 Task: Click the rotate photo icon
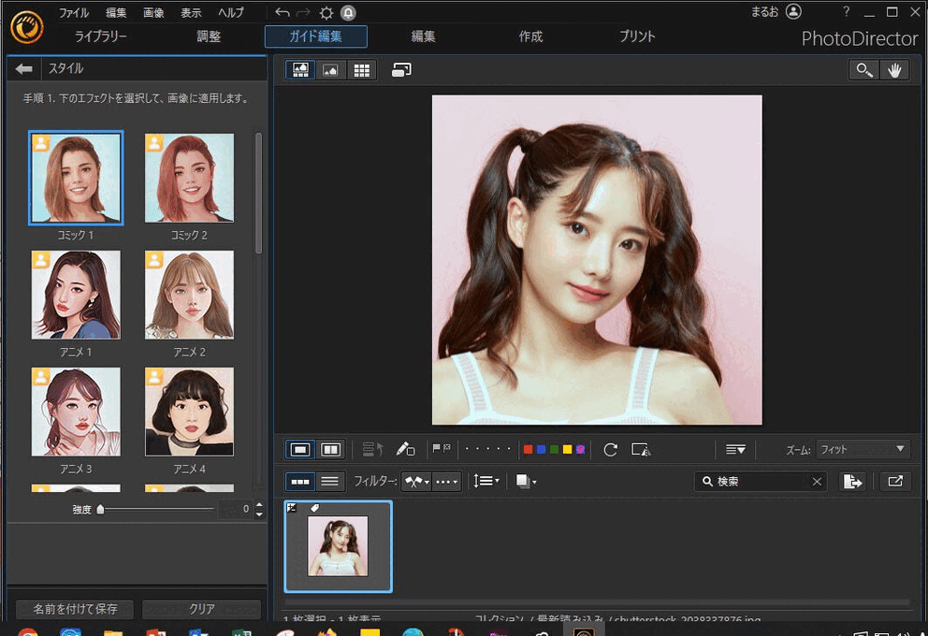click(x=611, y=450)
